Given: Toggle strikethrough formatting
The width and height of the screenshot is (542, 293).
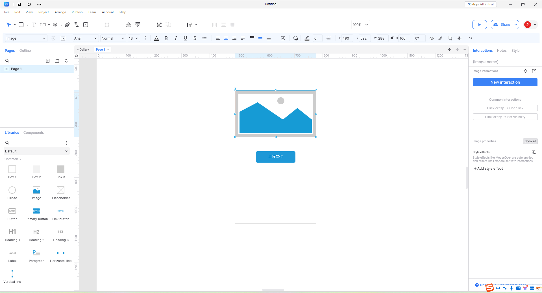Looking at the screenshot, I should point(195,38).
